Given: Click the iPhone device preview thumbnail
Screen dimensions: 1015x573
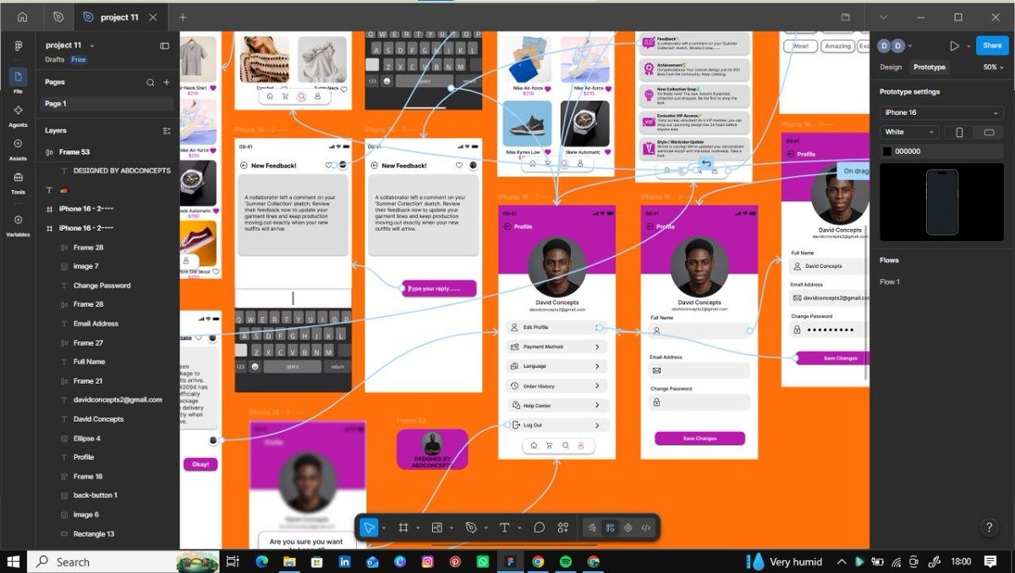Looking at the screenshot, I should tap(941, 202).
